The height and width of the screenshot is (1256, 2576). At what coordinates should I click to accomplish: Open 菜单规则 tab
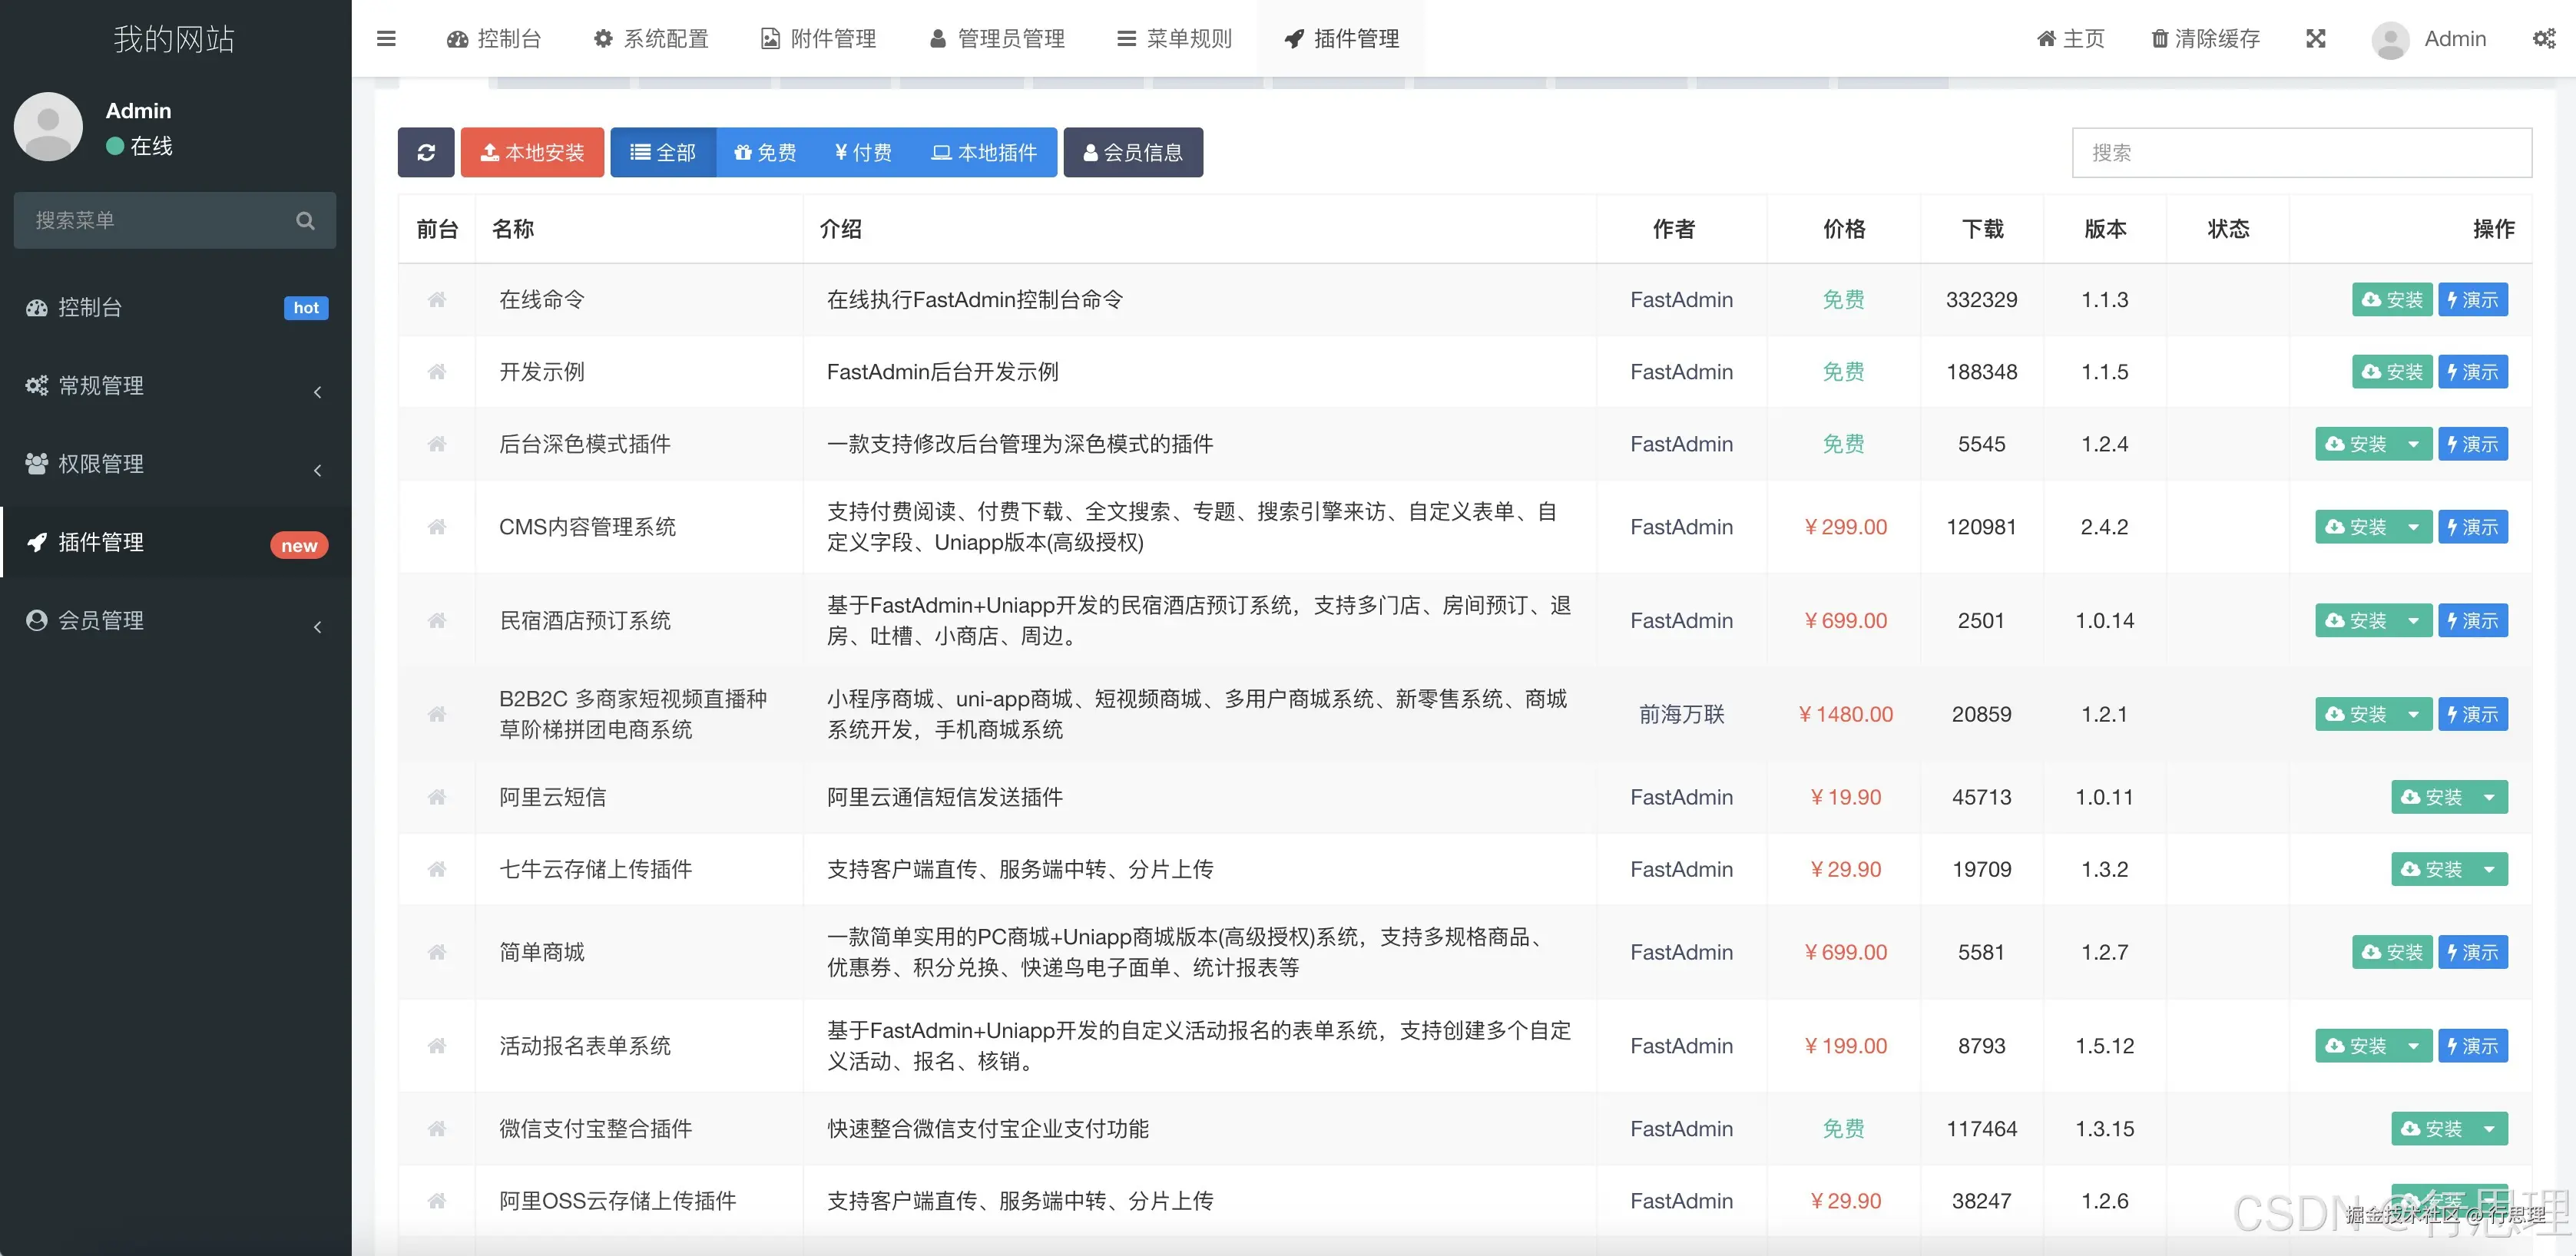point(1174,39)
